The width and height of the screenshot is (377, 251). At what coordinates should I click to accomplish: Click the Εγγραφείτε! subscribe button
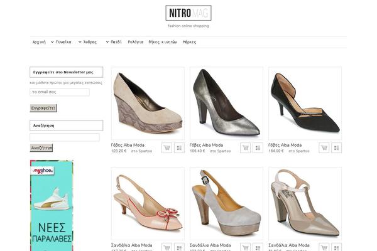pos(43,108)
